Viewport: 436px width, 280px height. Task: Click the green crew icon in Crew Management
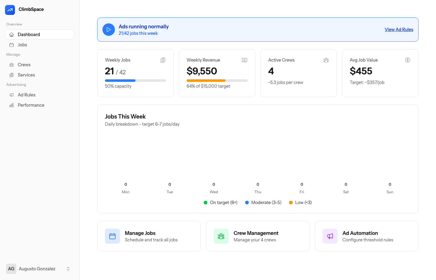[x=221, y=236]
